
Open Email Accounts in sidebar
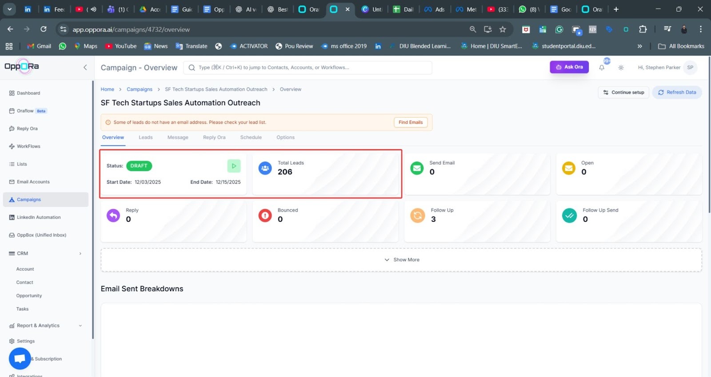point(33,182)
